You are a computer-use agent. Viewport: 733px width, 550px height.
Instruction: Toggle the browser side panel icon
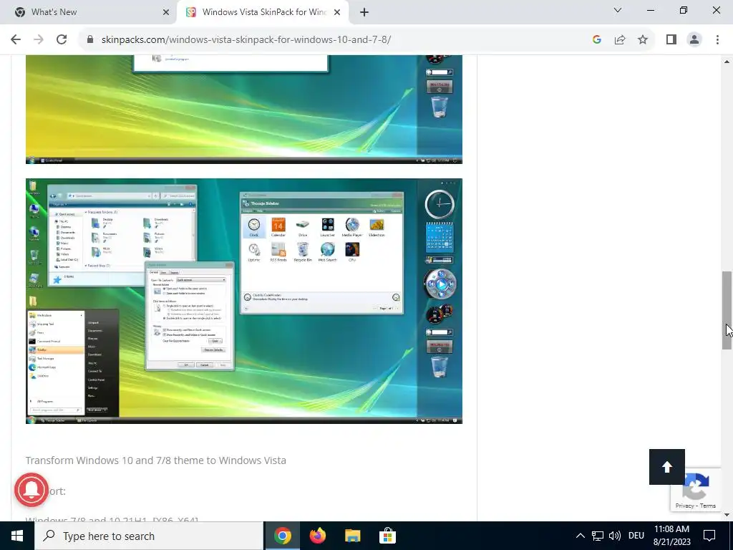coord(671,40)
